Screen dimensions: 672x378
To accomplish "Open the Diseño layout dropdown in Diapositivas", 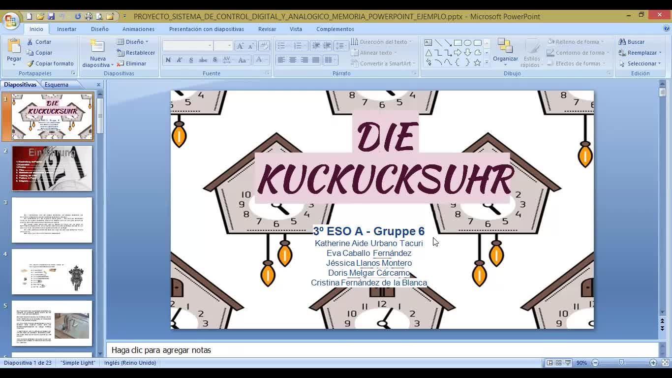I will [132, 42].
